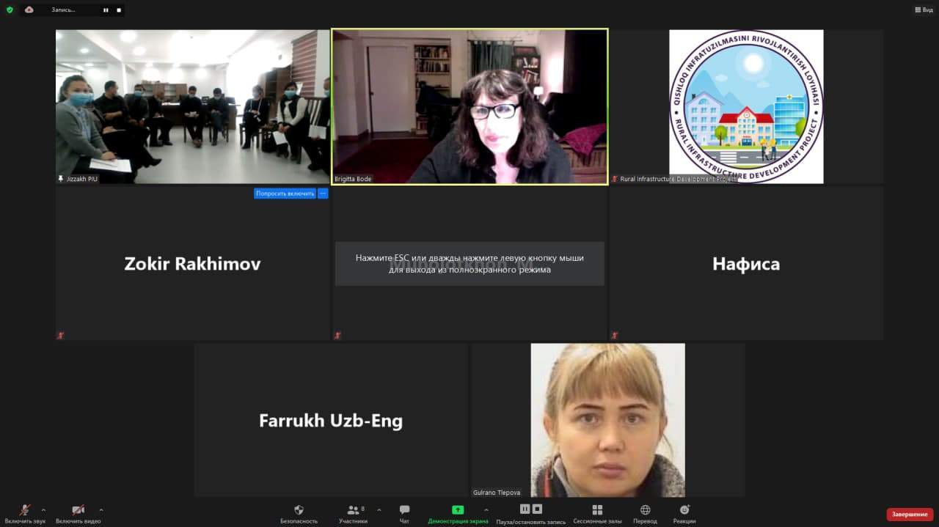
Task: Click the green encryption shield icon
Action: [10, 10]
